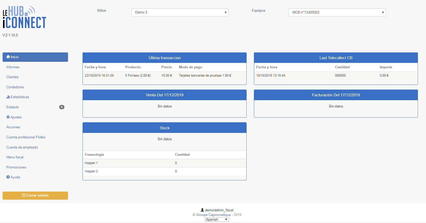
Task: Click the version label V.2.1.15.0
Action: tap(10, 35)
